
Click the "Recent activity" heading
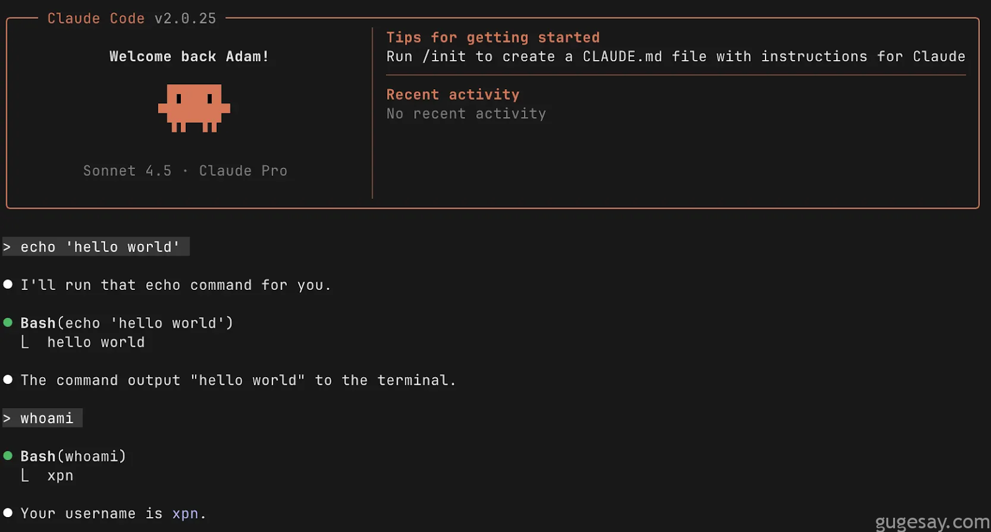tap(453, 95)
